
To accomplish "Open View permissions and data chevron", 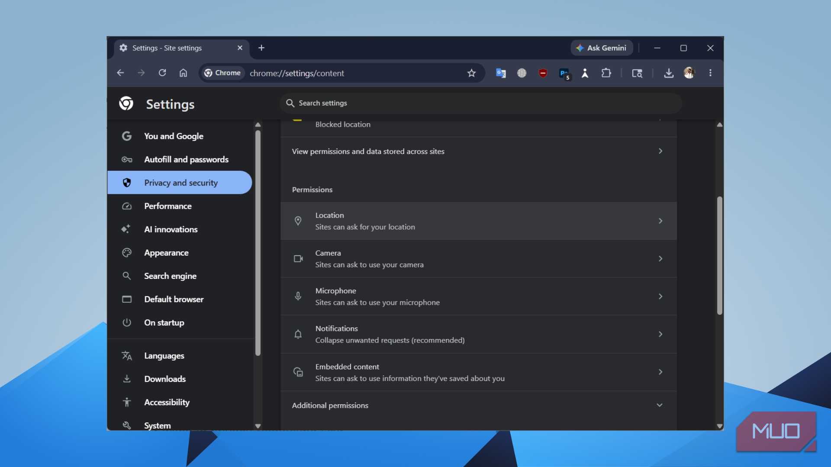I will click(660, 151).
